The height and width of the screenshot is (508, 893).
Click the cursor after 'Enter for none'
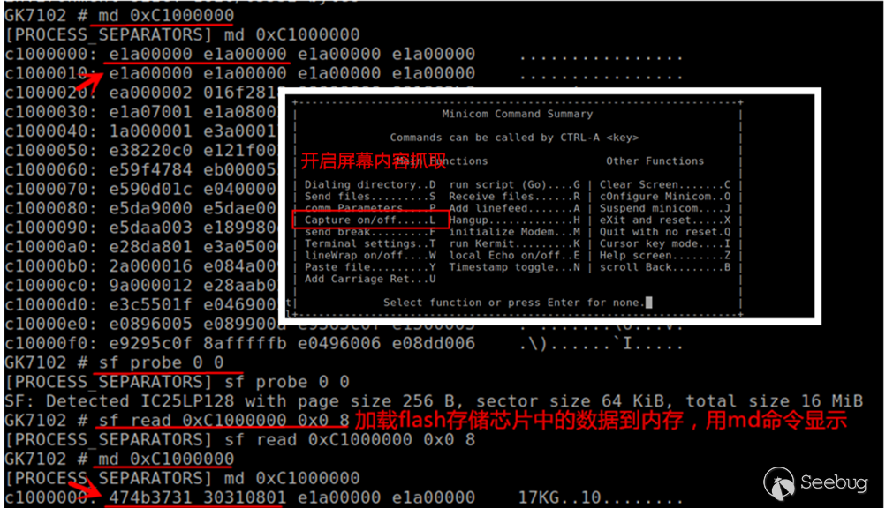point(648,303)
